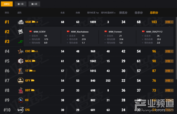177x114 pixels.
Task: Switch to the second day tab
Action: click(34, 4)
